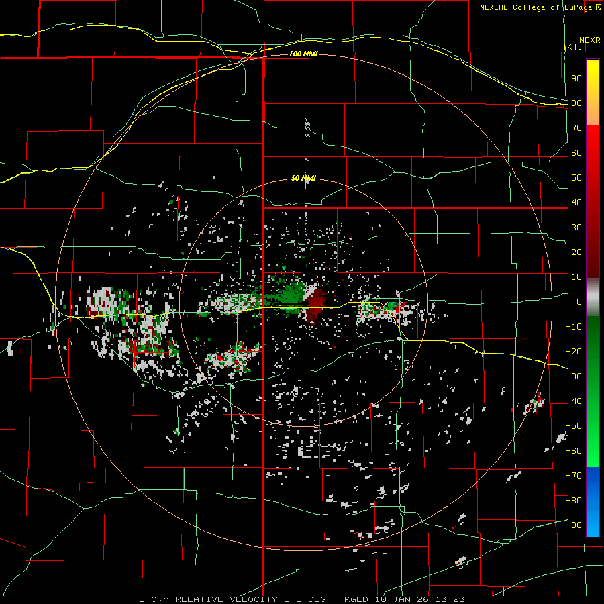The width and height of the screenshot is (604, 604).
Task: Click the -10 value on velocity scale
Action: 574,327
